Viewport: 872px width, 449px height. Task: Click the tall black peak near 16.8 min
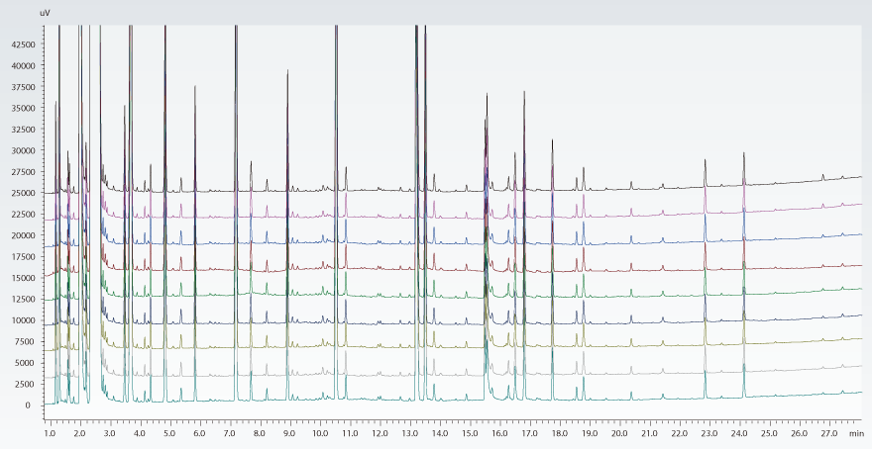tap(524, 92)
